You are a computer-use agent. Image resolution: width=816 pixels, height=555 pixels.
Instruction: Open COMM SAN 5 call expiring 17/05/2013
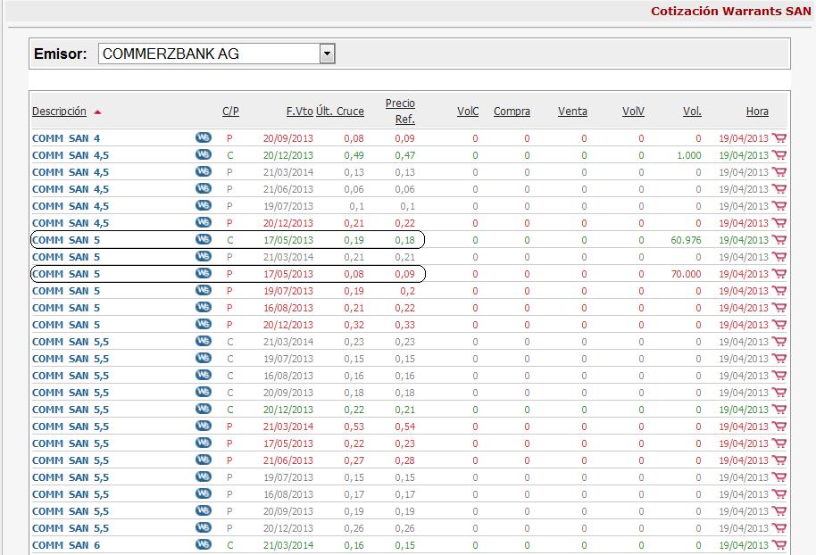coord(66,240)
